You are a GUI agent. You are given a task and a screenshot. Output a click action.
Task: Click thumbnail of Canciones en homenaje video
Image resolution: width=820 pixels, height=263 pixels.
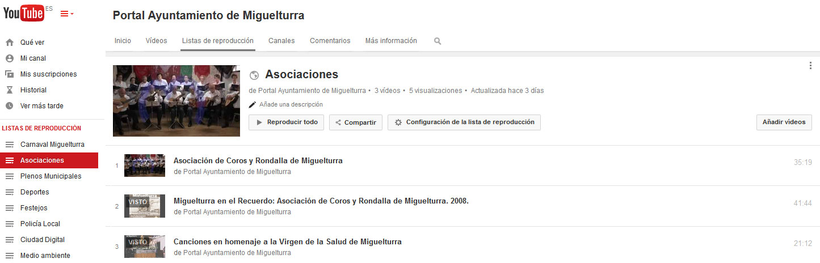145,247
